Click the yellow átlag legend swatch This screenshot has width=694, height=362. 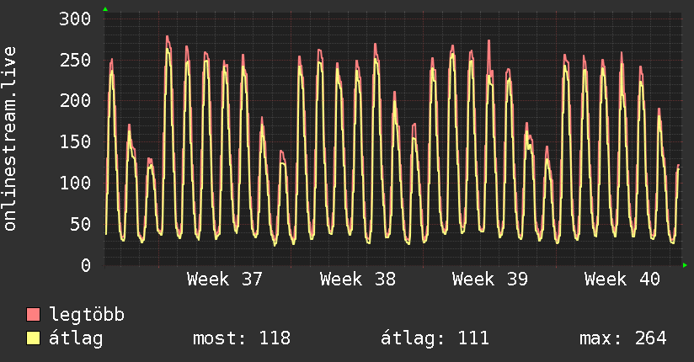coord(33,338)
